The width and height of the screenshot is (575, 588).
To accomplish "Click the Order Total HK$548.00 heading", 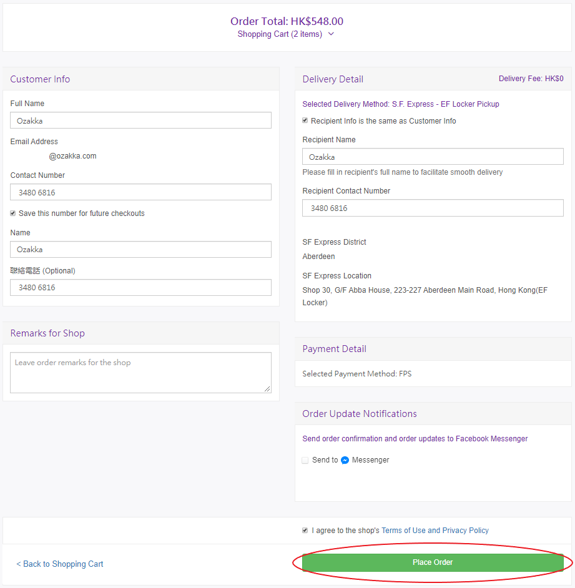I will [x=287, y=21].
